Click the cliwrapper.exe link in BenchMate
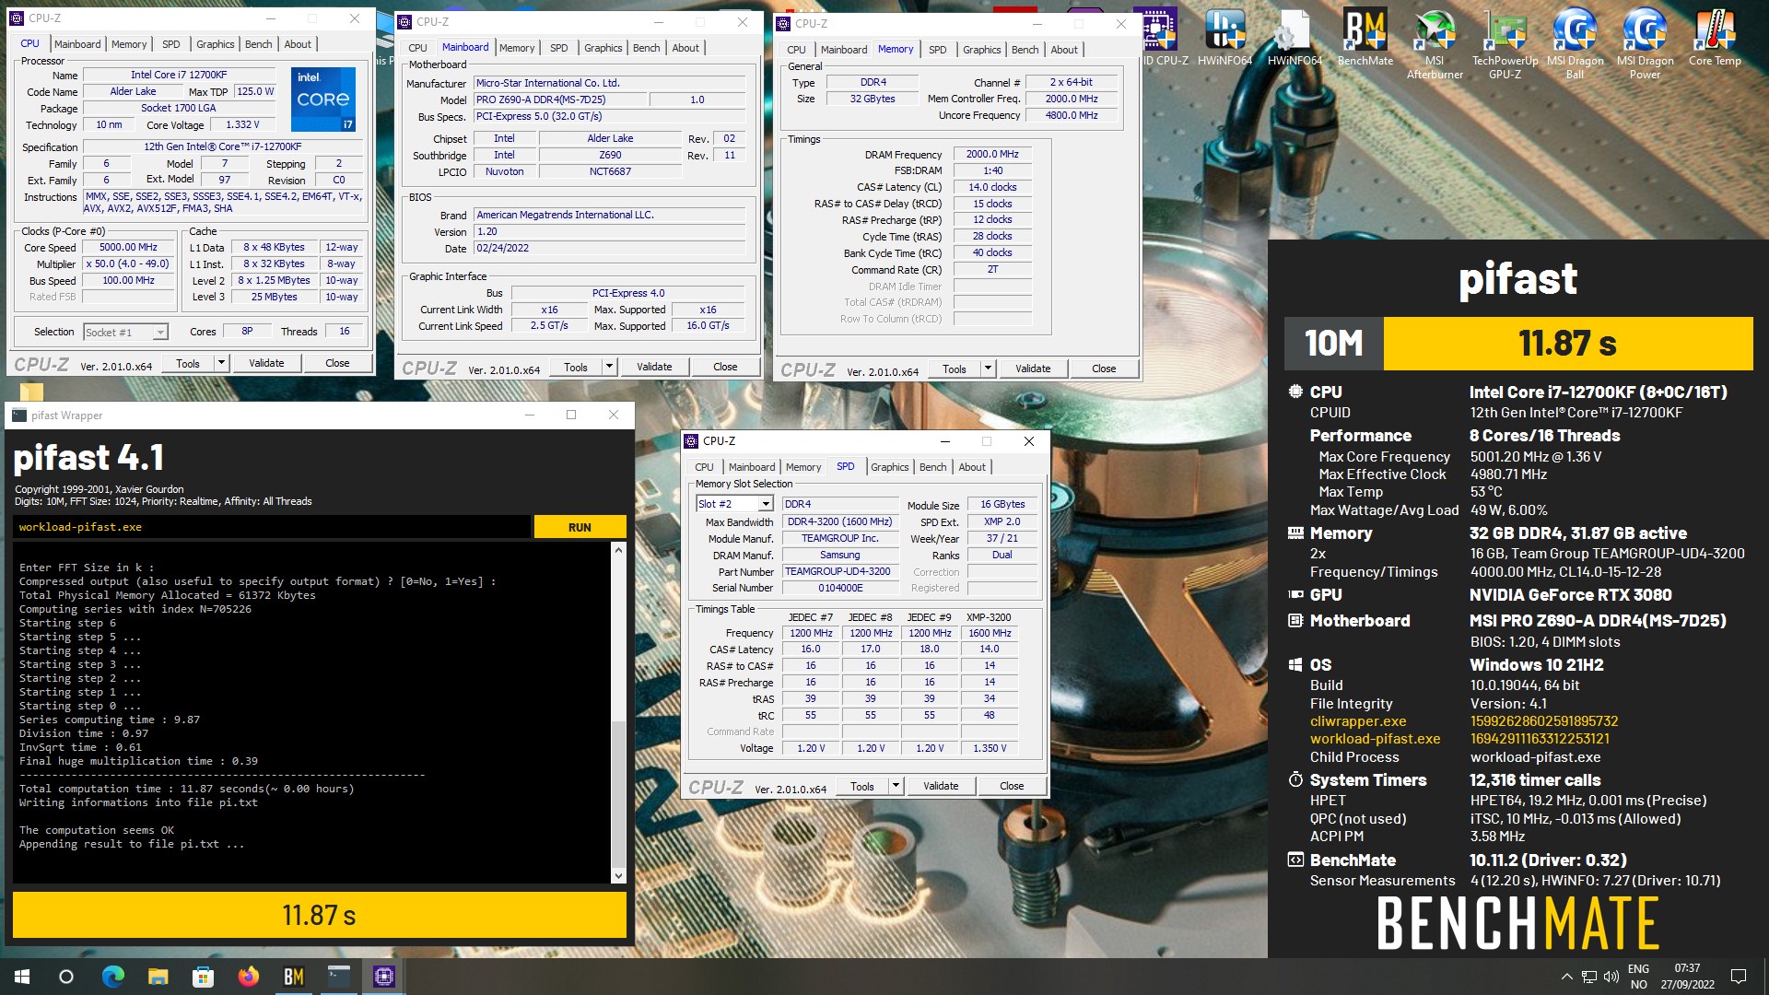The height and width of the screenshot is (995, 1769). click(x=1358, y=721)
